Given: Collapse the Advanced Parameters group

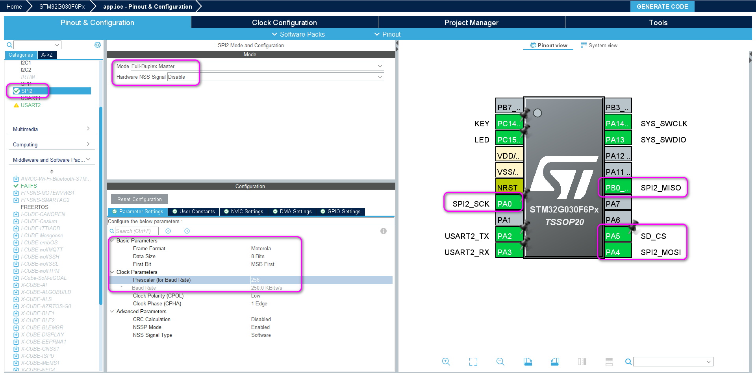Looking at the screenshot, I should 112,311.
